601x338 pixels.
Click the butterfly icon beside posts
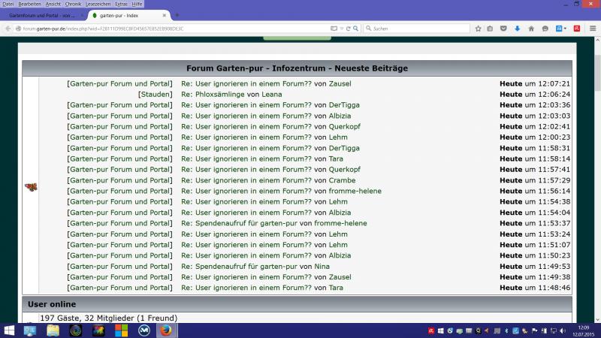31,186
